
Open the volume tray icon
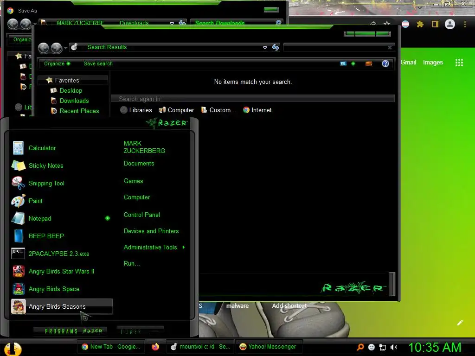(394, 347)
